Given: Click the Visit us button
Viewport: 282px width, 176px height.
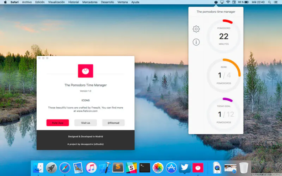Looking at the screenshot, I should [x=85, y=122].
